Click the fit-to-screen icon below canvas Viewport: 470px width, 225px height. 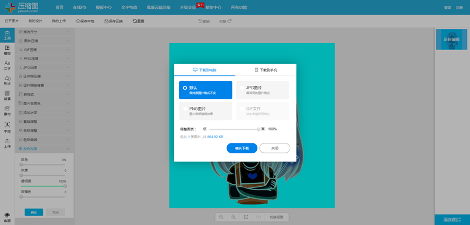click(246, 217)
